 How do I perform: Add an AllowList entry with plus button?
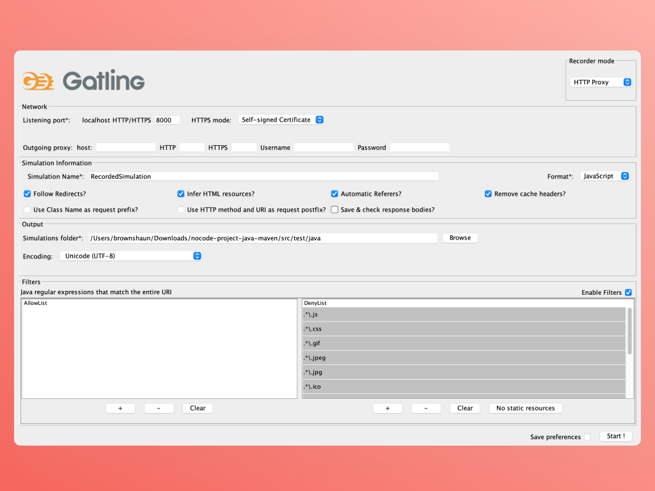120,409
